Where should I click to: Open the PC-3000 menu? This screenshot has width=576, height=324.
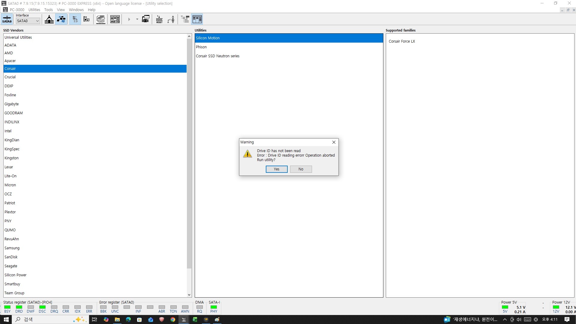pos(17,10)
